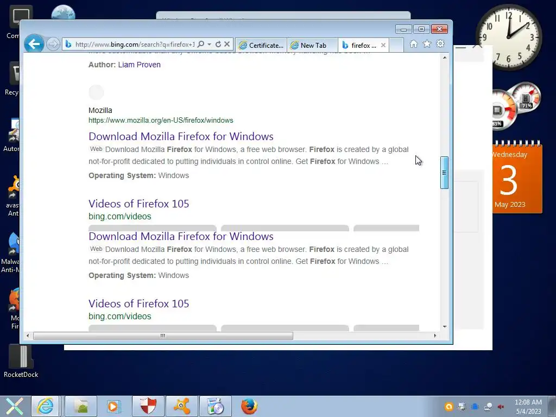This screenshot has width=556, height=417.
Task: Click the horizontal scrollbar left arrow
Action: coord(28,336)
